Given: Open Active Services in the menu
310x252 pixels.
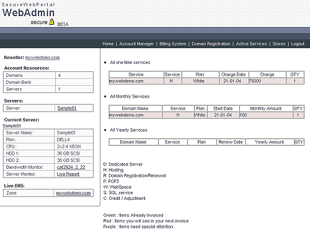Looking at the screenshot, I should pyautogui.click(x=251, y=44).
